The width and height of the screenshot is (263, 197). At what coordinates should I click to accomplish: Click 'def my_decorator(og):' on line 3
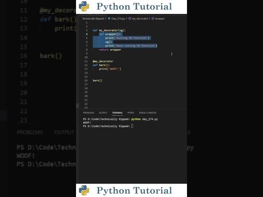click(109, 30)
